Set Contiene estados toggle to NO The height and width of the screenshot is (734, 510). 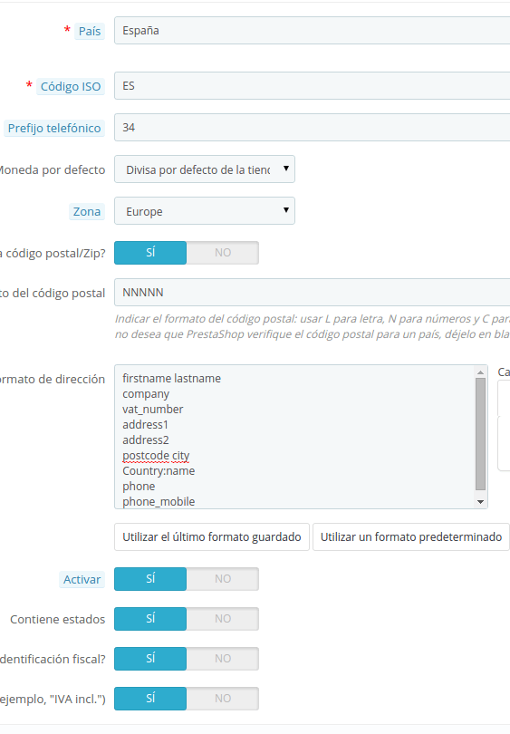(x=223, y=619)
